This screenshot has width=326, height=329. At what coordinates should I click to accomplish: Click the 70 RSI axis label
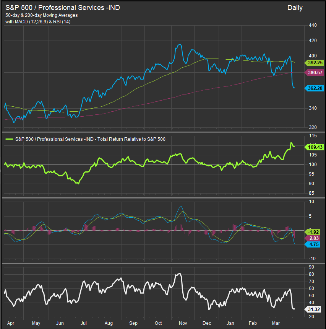(x=311, y=281)
